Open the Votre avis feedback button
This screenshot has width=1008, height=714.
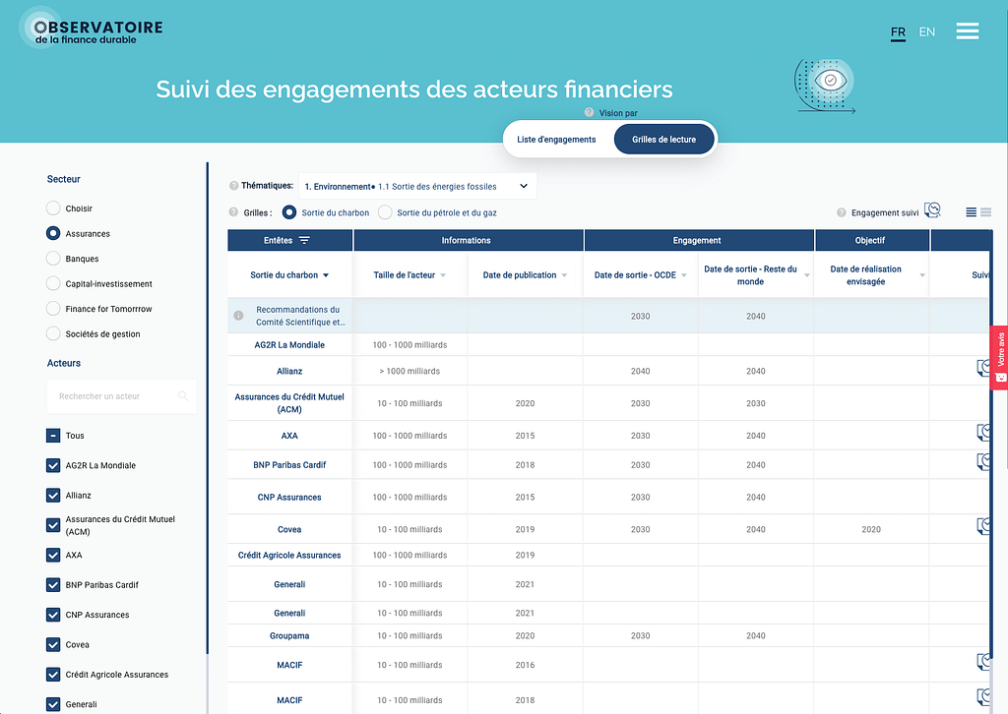point(999,357)
